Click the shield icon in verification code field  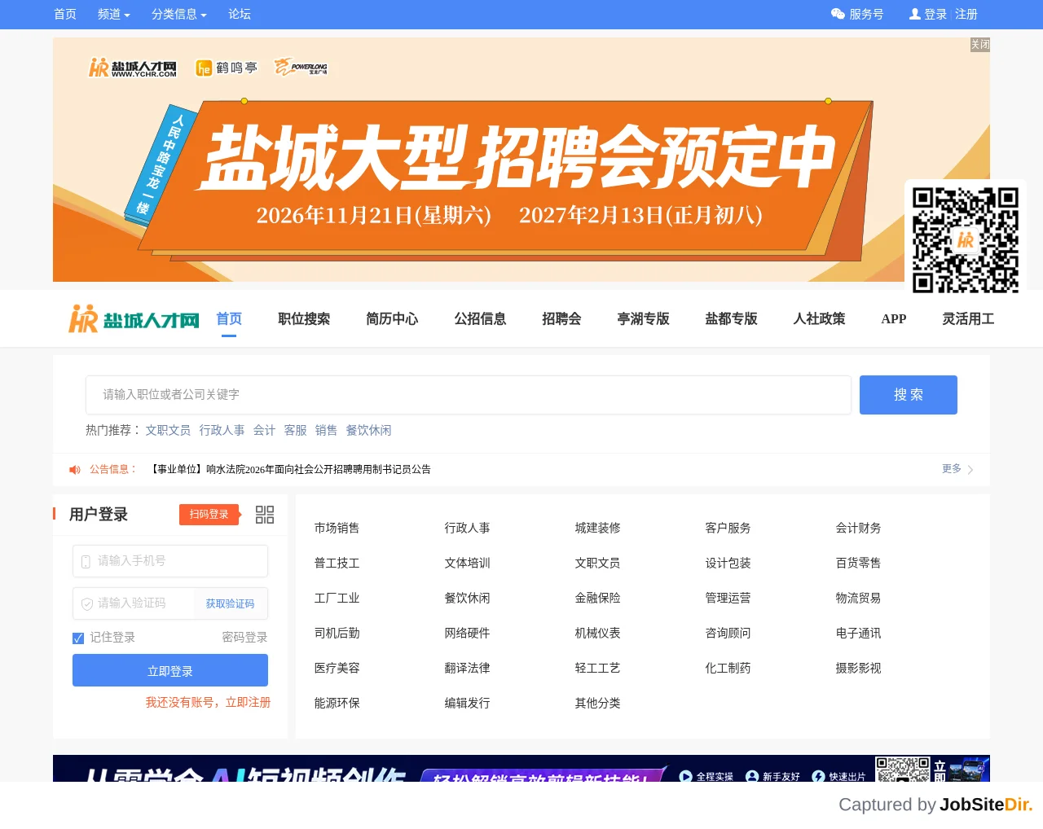[86, 603]
